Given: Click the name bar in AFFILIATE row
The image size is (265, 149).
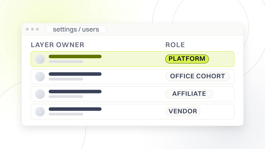Looking at the screenshot, I should pyautogui.click(x=75, y=92).
